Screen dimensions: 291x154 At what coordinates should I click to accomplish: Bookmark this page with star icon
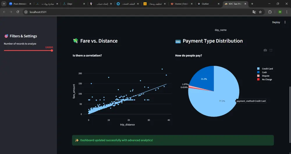point(260,12)
